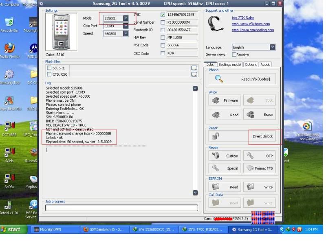Check the HW Rev checkbox
Viewport: 326px width, 244px height.
tap(163, 37)
